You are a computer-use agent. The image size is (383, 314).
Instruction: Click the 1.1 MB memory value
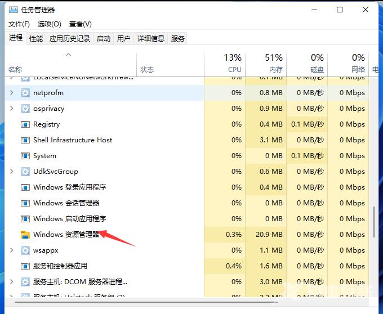(271, 250)
